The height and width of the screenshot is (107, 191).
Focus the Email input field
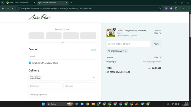point(62,56)
